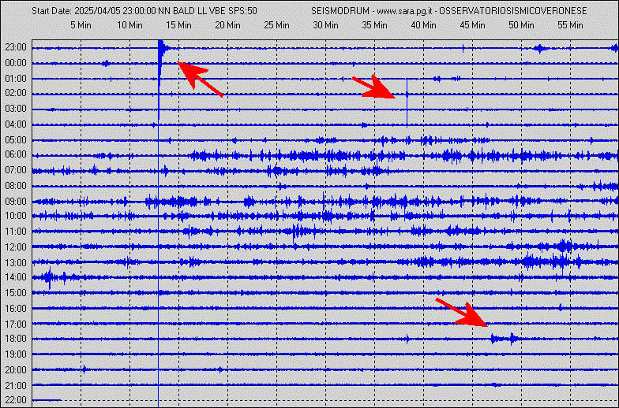Click the NN BALD LL VBE station code
The width and height of the screenshot is (619, 408).
[x=192, y=11]
